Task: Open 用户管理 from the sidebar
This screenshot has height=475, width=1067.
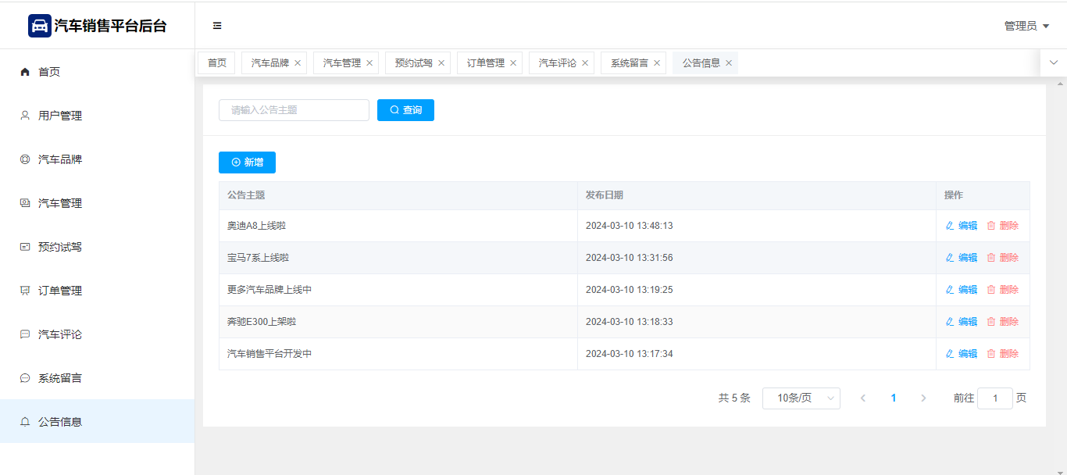Action: tap(60, 116)
